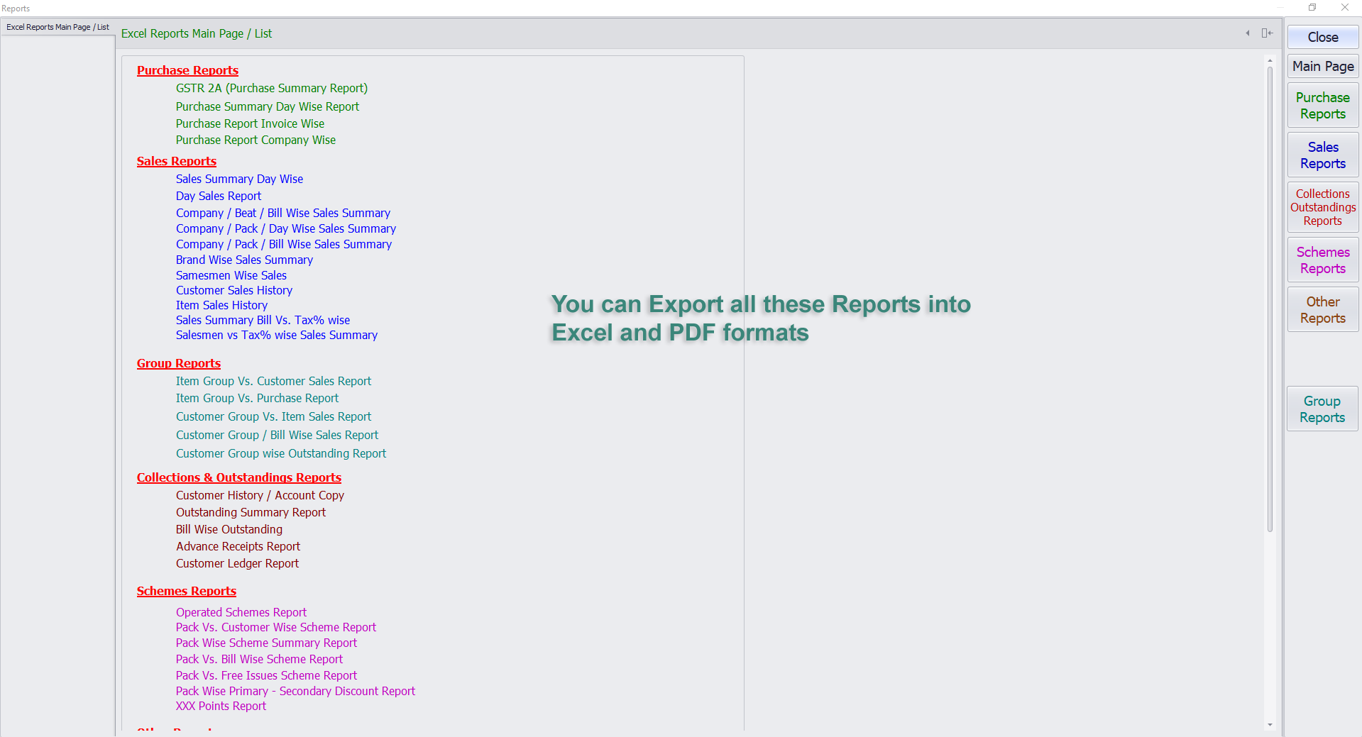Open Group Reports side button

click(x=1322, y=409)
